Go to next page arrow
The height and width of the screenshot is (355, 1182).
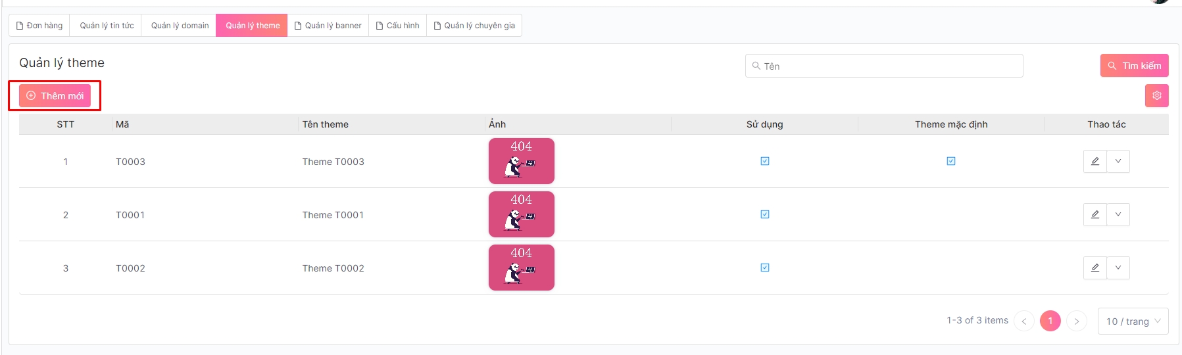[x=1076, y=321]
